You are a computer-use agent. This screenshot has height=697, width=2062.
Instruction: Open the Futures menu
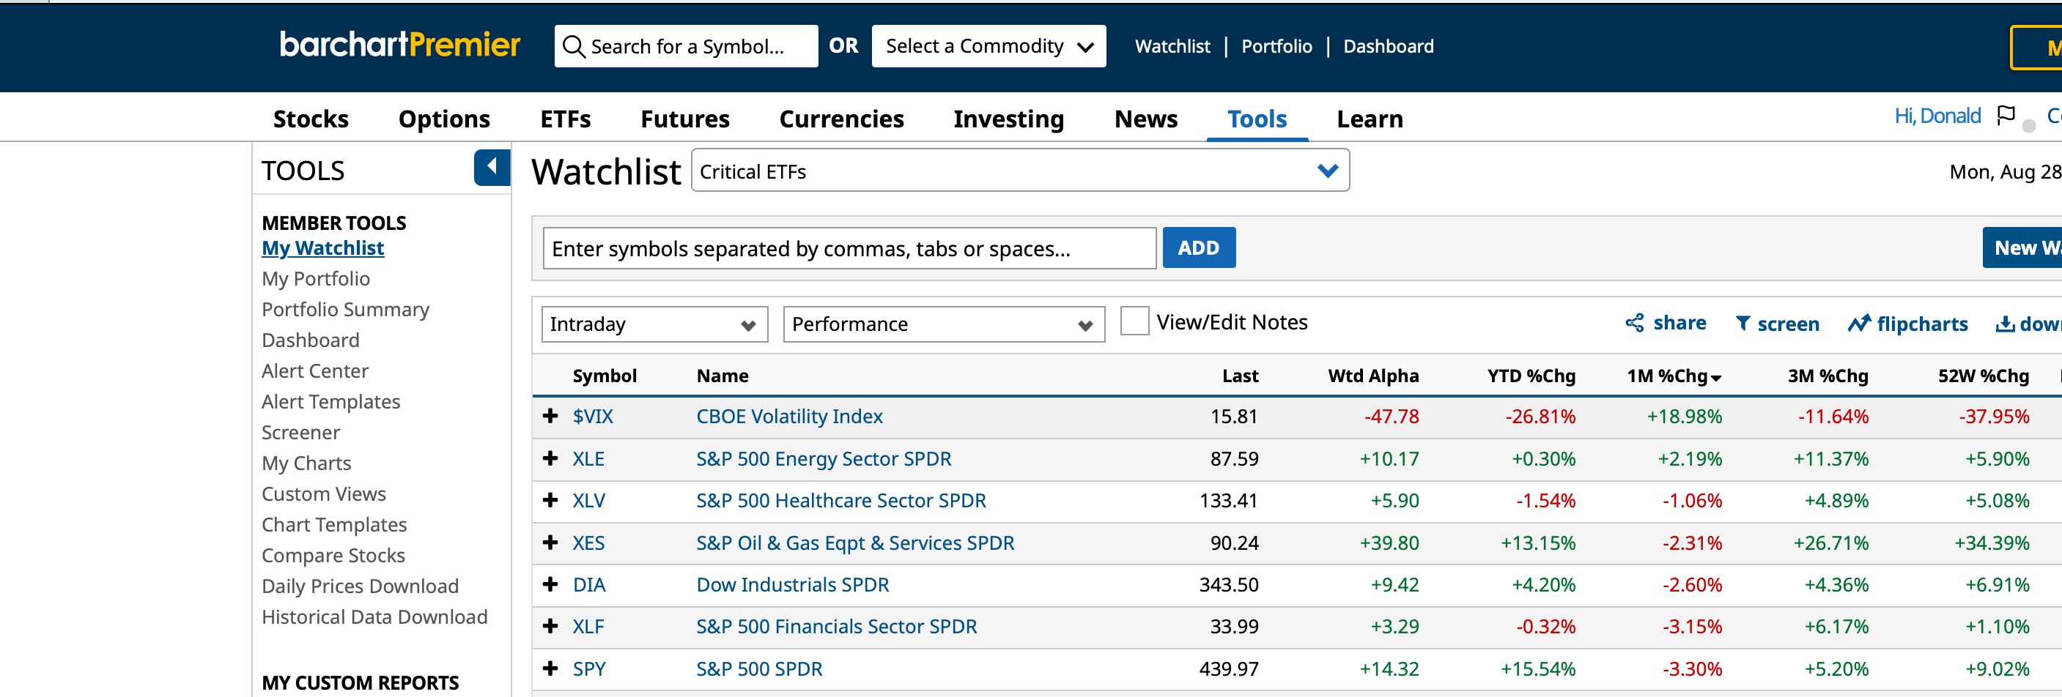[x=685, y=119]
